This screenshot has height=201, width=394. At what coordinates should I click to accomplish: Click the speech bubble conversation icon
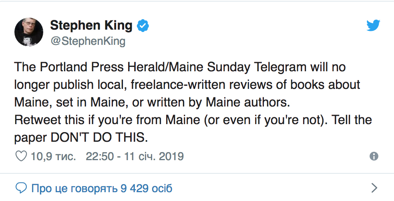[x=21, y=188]
